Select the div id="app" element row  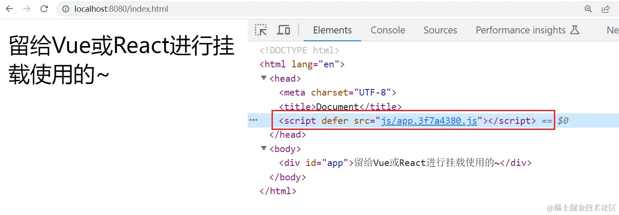click(405, 163)
